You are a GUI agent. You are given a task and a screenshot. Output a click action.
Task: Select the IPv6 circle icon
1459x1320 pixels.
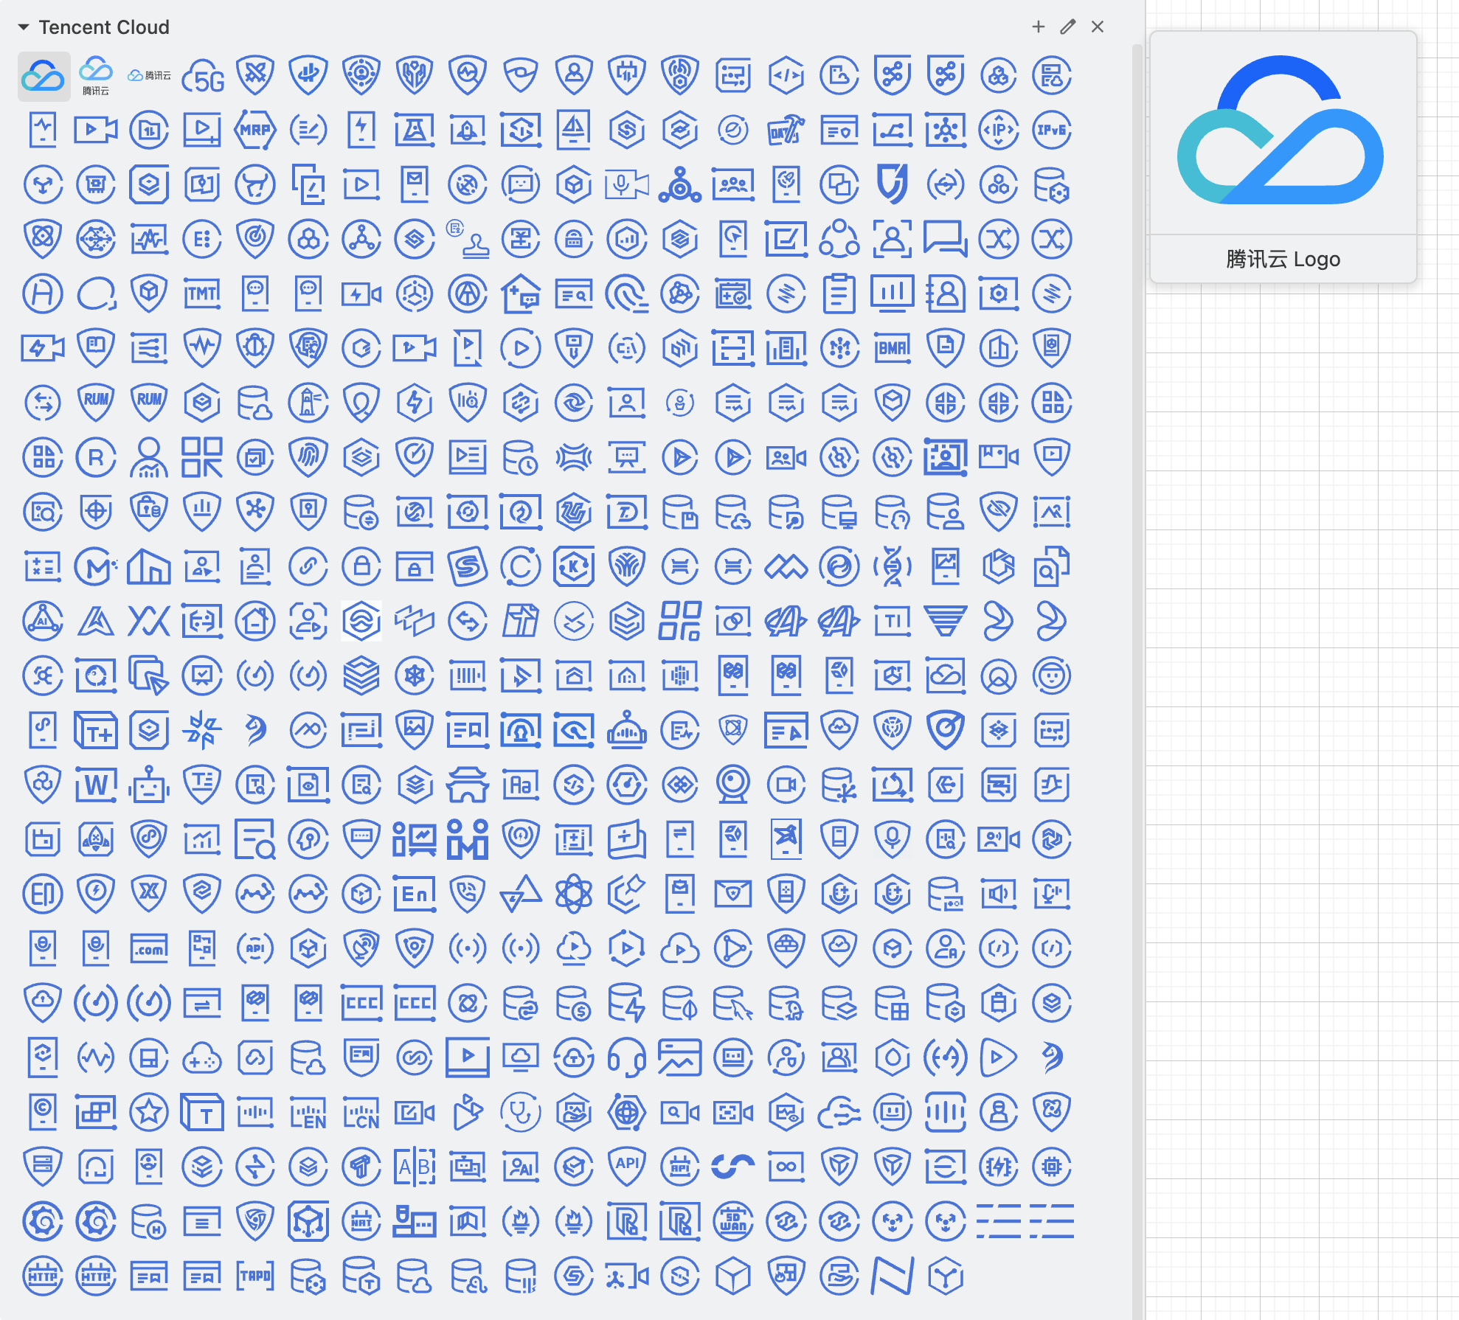pos(1051,130)
